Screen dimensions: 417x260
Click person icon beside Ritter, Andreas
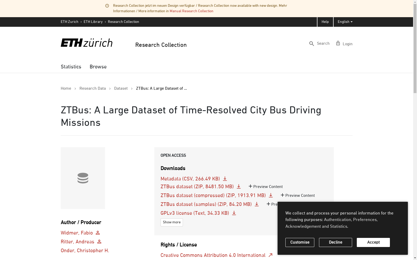99,242
